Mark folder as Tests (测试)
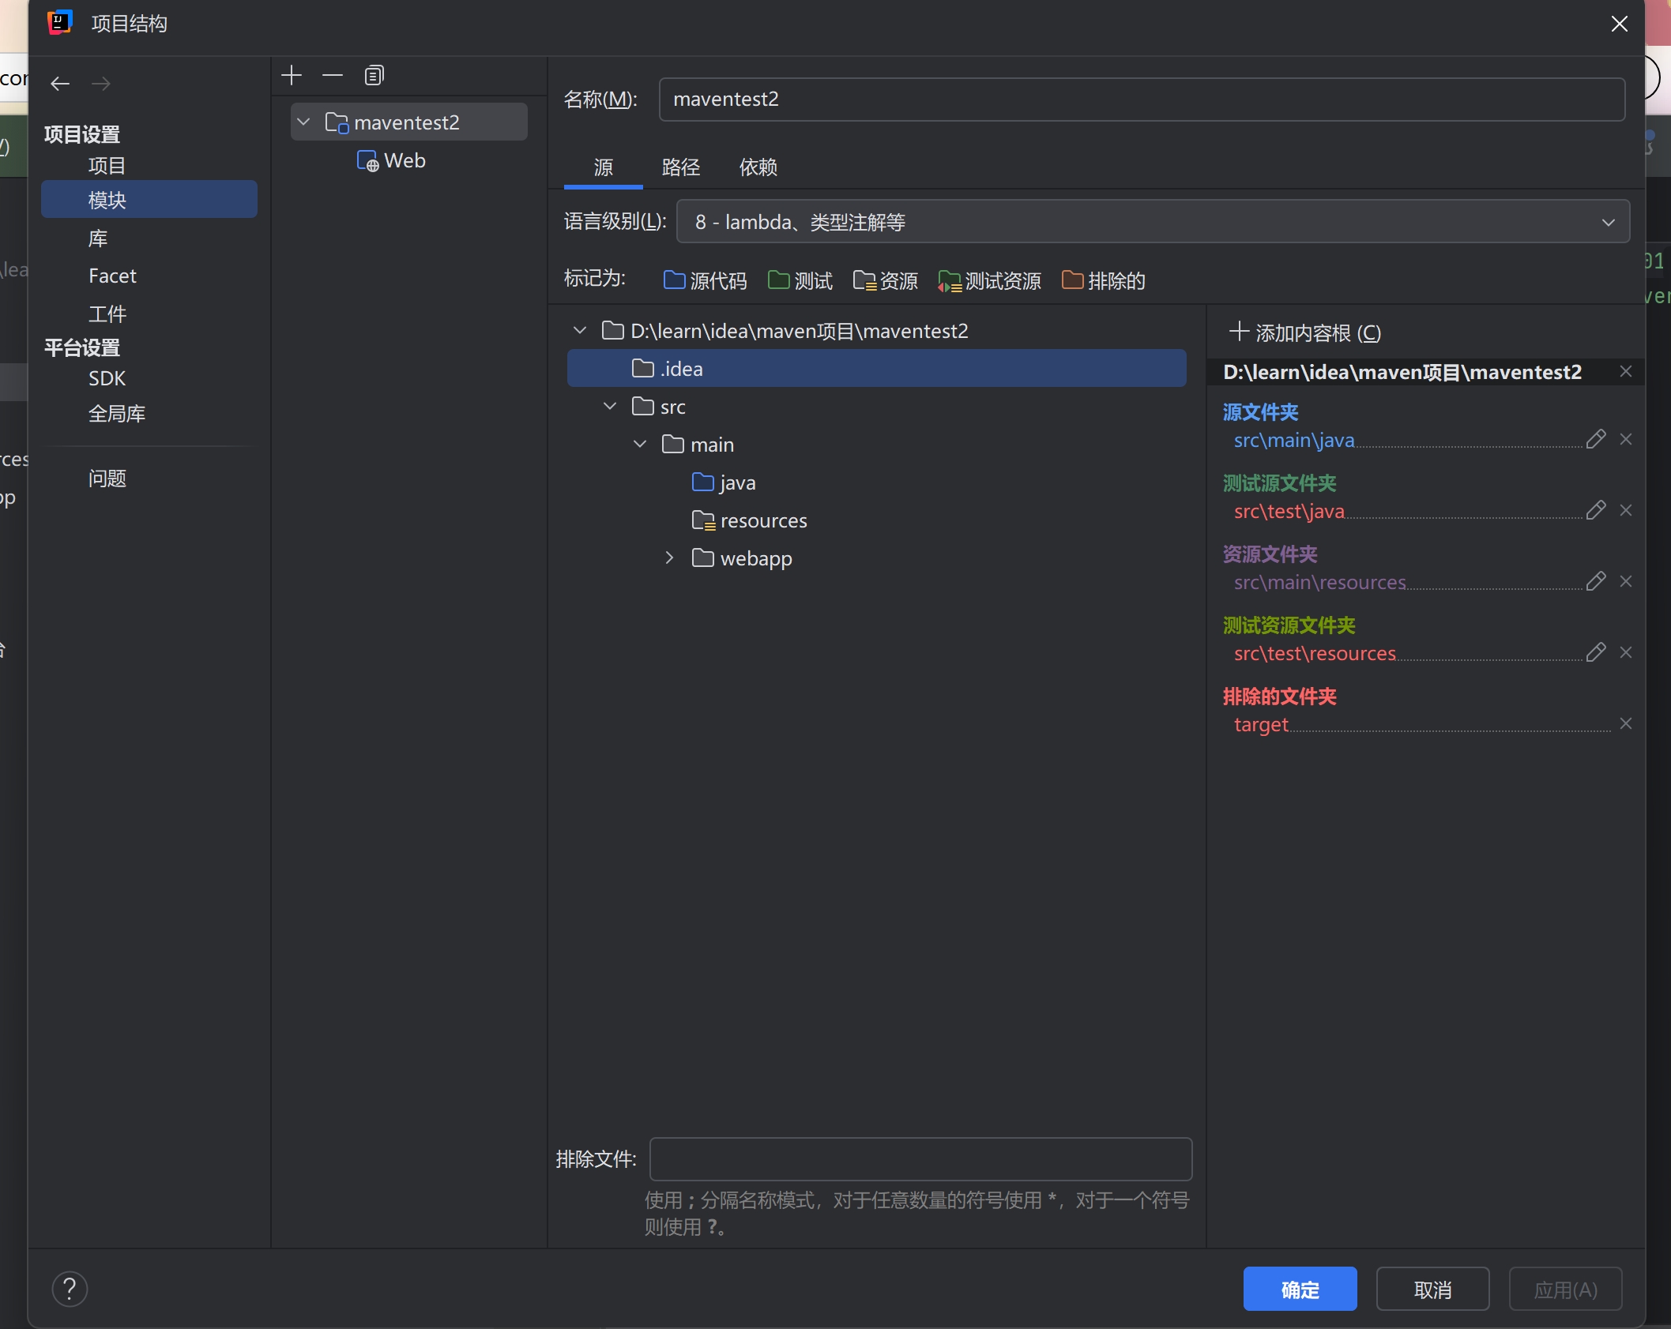1671x1329 pixels. (x=800, y=281)
